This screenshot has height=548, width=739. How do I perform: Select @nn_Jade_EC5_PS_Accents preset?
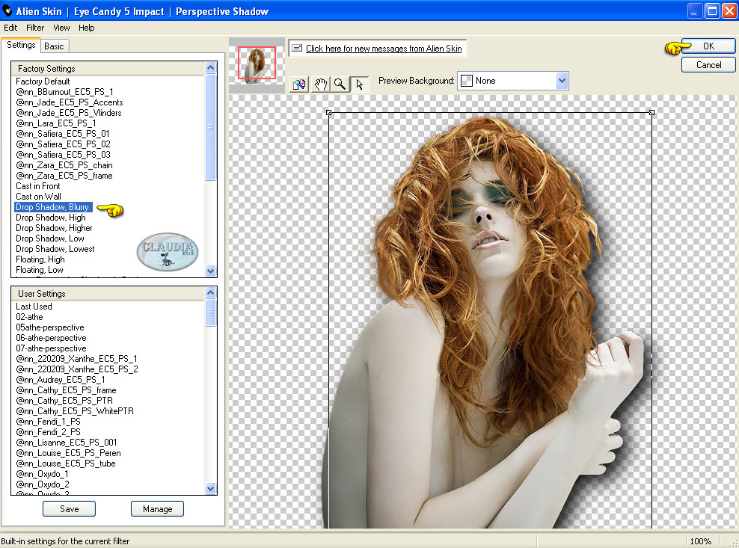70,102
